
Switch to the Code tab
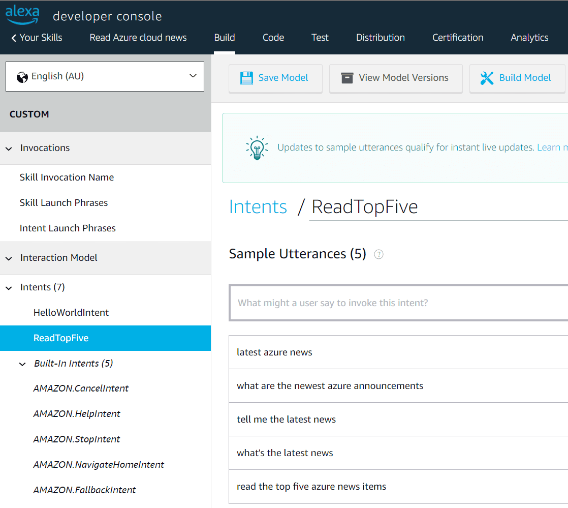pos(273,38)
